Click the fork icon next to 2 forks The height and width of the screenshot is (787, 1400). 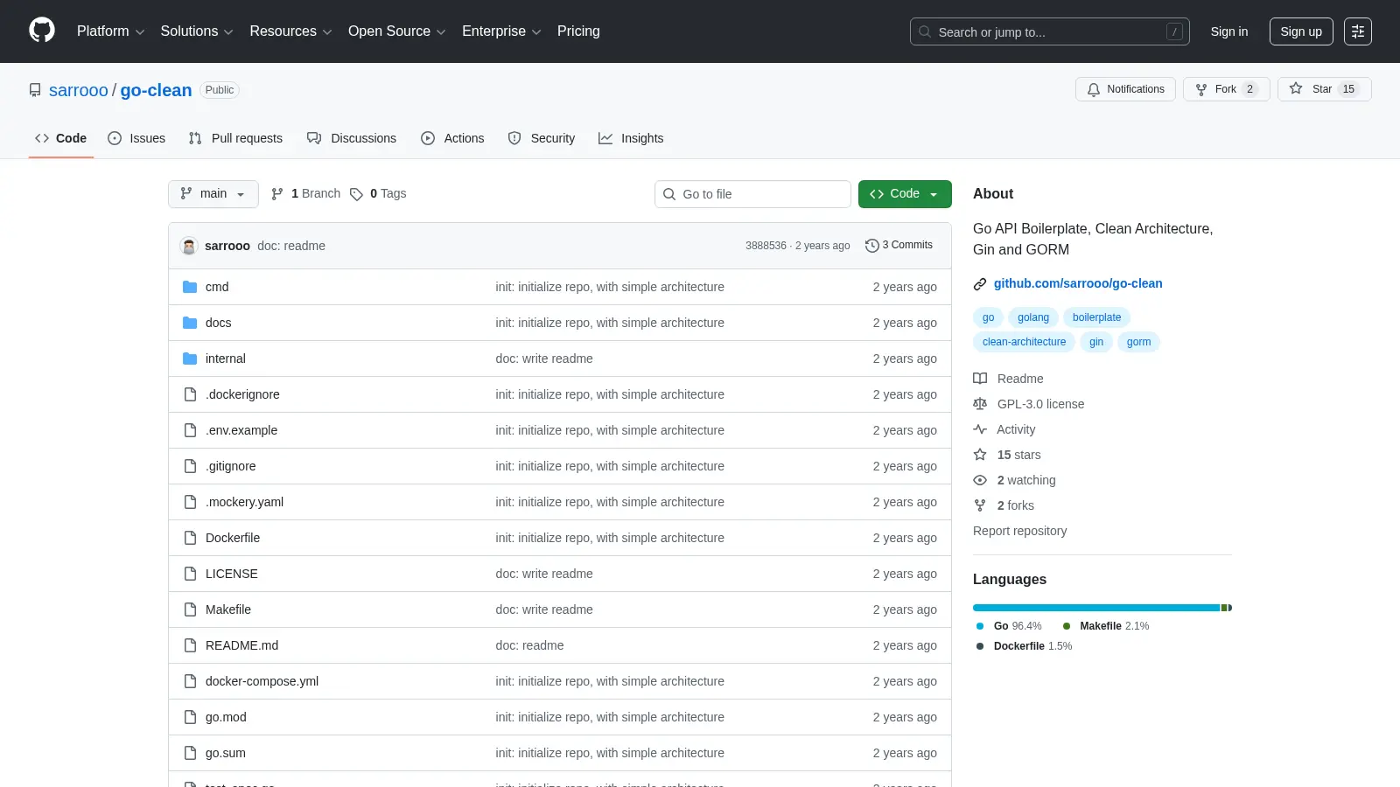click(x=980, y=505)
